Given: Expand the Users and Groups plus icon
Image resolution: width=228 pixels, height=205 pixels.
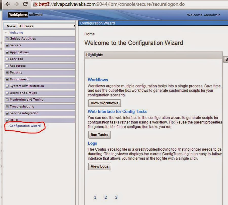Looking at the screenshot, I should tap(7, 93).
